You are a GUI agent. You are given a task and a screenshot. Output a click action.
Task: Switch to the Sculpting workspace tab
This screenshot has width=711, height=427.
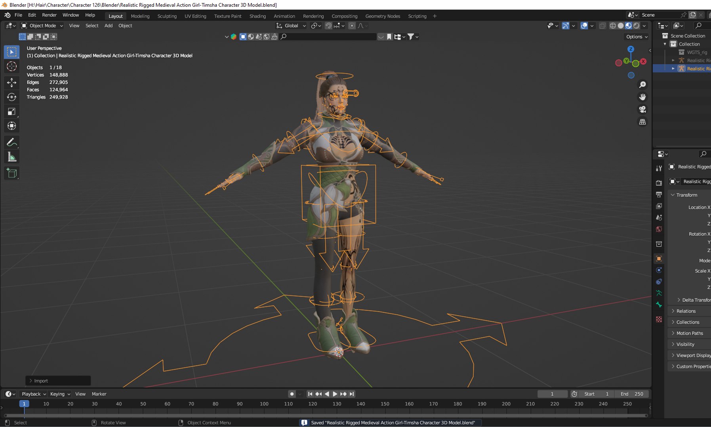tap(167, 16)
